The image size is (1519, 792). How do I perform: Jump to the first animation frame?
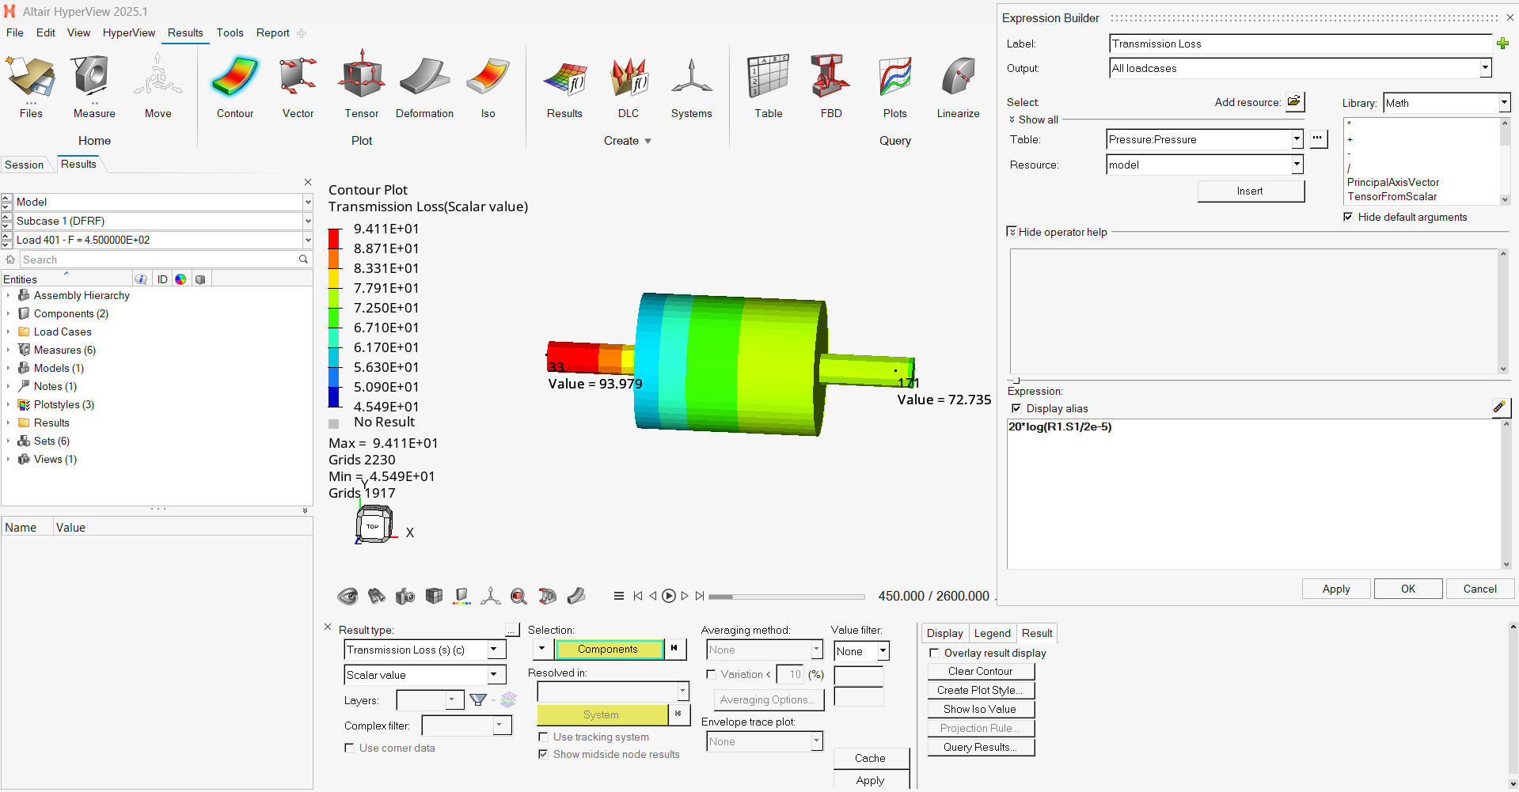(x=638, y=596)
